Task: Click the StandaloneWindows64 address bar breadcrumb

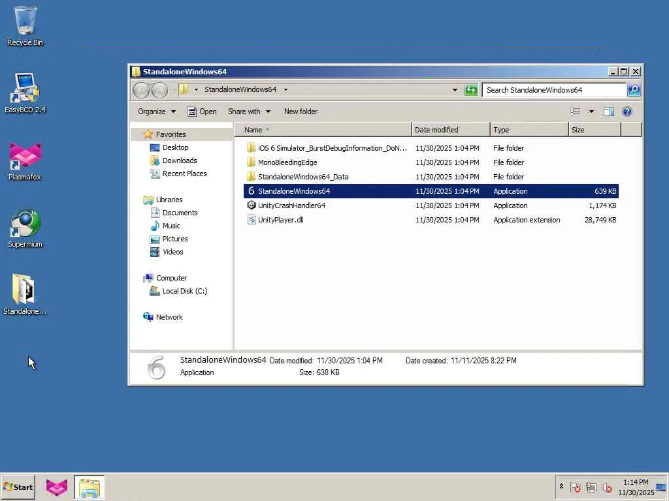Action: tap(240, 89)
